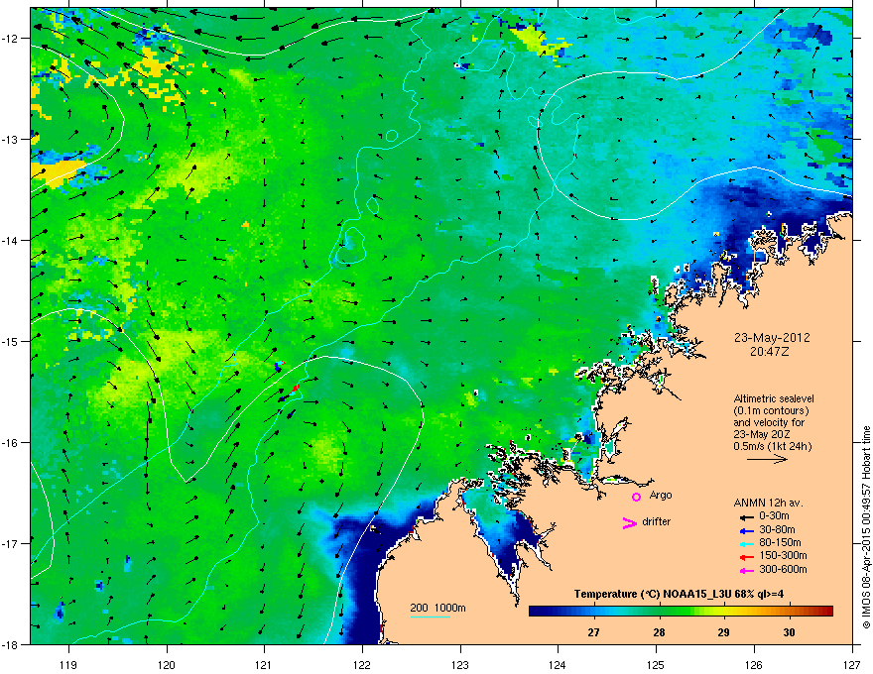Click the '-15' latitude axis label
This screenshot has height=674, width=873.
pos(11,341)
